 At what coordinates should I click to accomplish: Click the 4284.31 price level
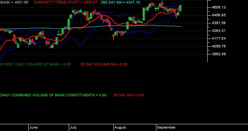point(219,31)
